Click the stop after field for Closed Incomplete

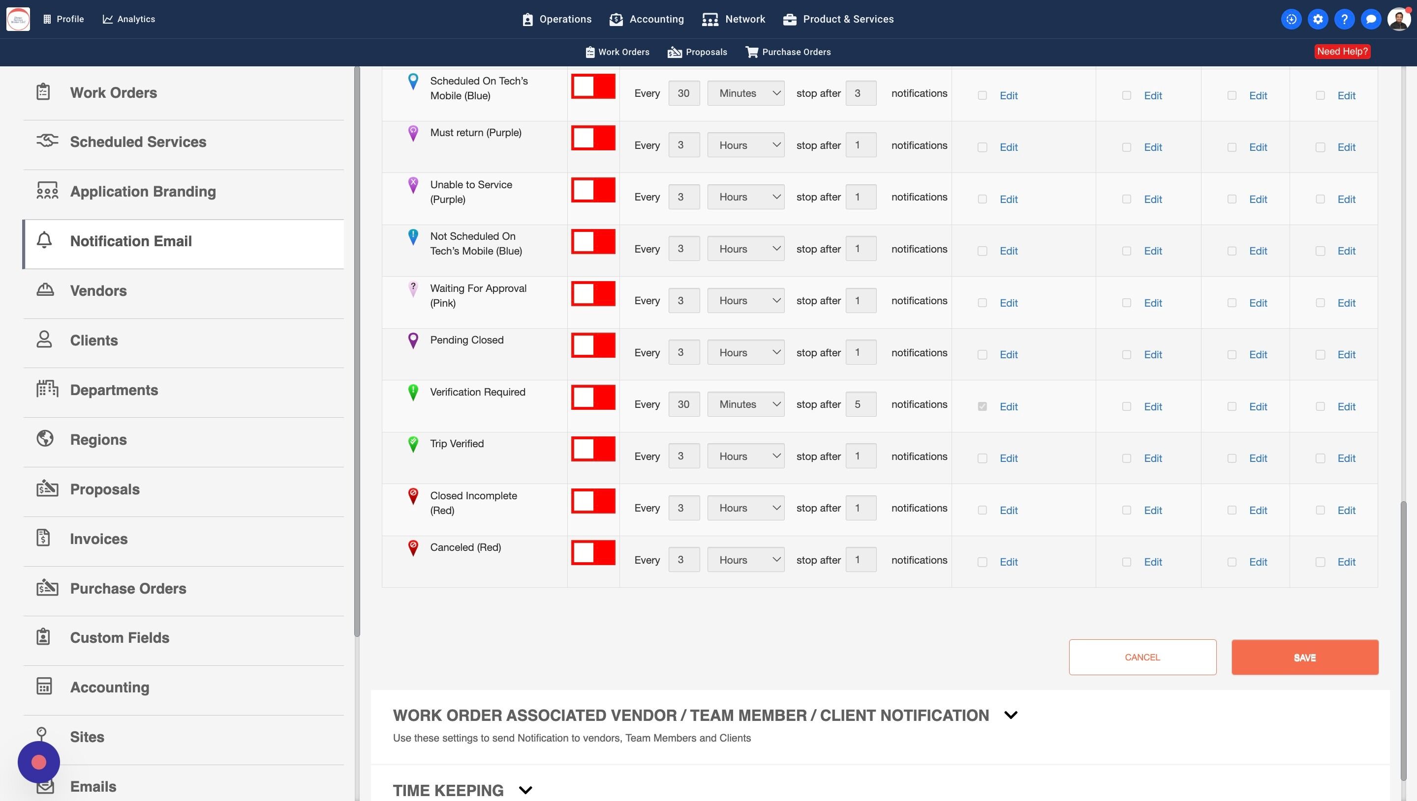[861, 508]
